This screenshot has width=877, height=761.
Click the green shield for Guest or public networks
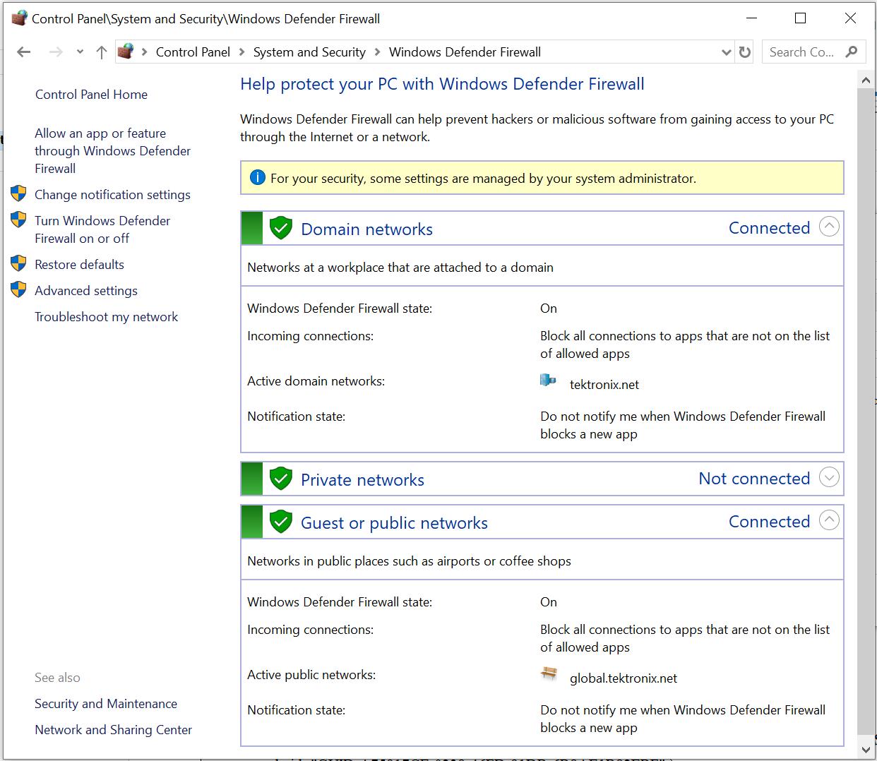click(x=281, y=522)
